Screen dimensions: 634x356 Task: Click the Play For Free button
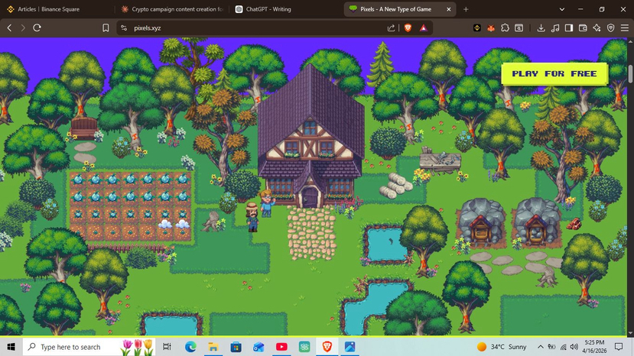click(554, 73)
